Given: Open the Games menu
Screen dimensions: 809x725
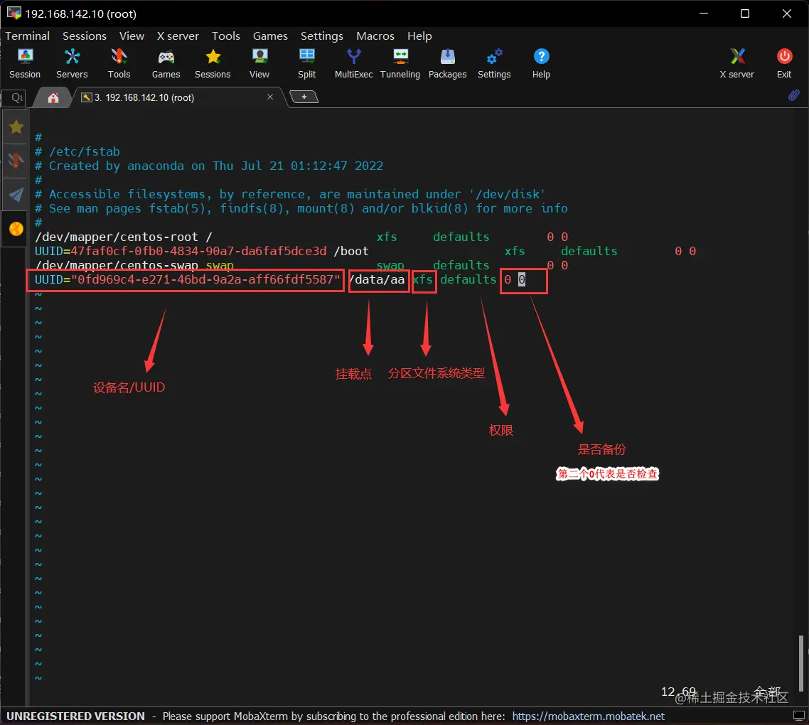Looking at the screenshot, I should 270,36.
